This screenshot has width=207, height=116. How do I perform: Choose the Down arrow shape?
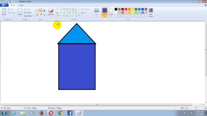(58, 15)
